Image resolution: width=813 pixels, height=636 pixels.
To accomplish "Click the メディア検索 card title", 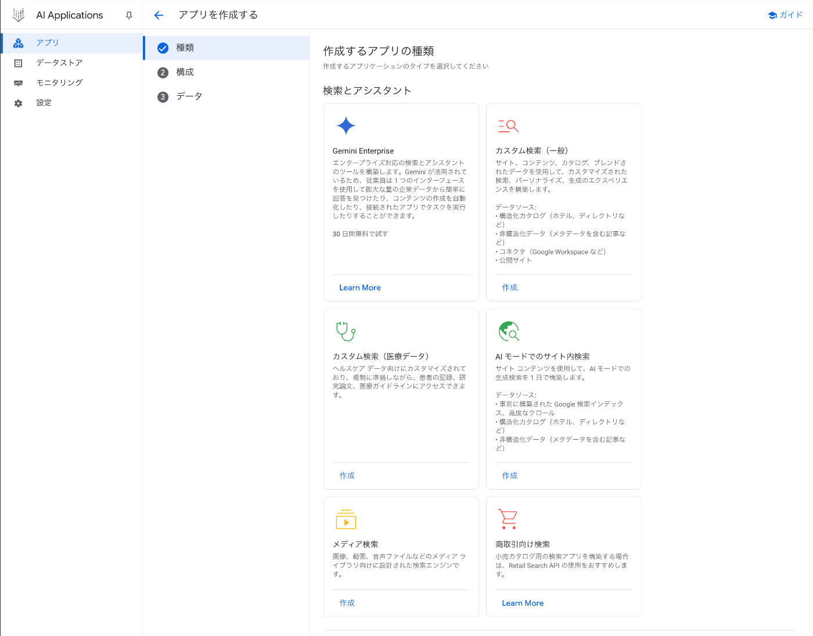I will point(355,545).
